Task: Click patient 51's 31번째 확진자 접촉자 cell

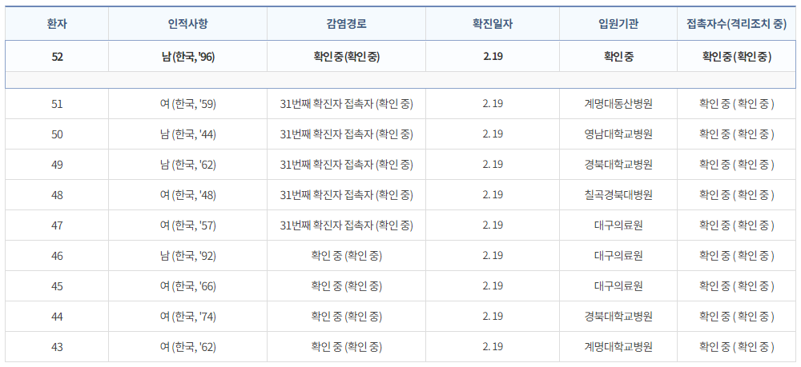Action: click(x=346, y=103)
